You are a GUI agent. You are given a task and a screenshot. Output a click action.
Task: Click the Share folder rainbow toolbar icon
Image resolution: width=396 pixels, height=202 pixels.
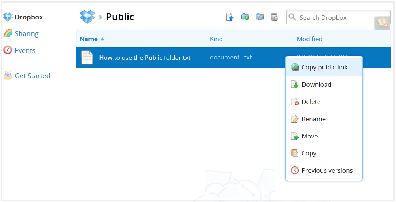(x=260, y=17)
